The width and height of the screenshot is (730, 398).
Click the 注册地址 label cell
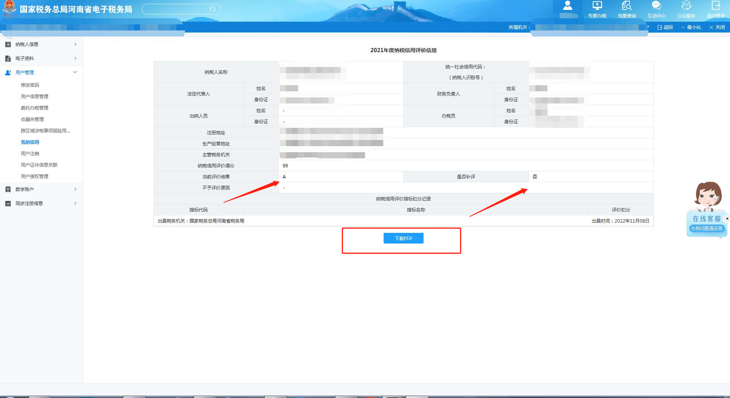pos(216,133)
